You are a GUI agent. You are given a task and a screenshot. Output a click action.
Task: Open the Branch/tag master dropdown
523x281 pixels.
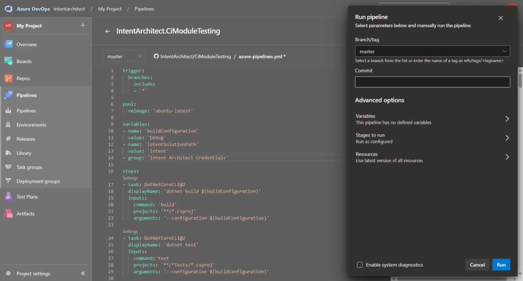[x=432, y=51]
